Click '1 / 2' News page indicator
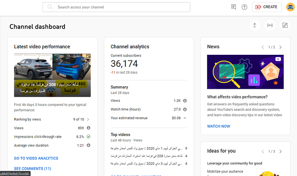Image resolution: width=297 pixels, height=176 pixels. point(272,47)
